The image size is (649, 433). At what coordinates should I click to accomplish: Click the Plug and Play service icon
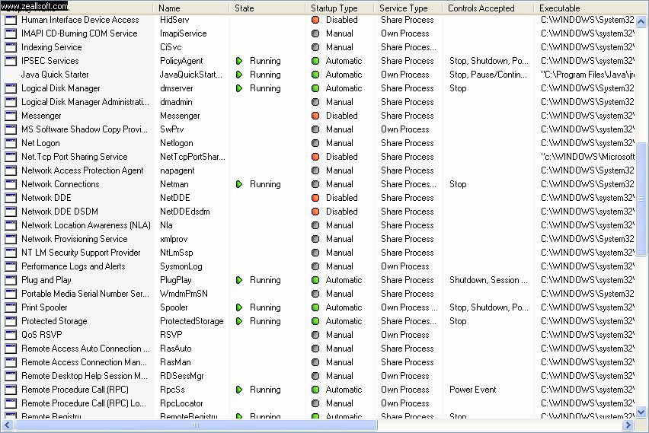[x=11, y=280]
